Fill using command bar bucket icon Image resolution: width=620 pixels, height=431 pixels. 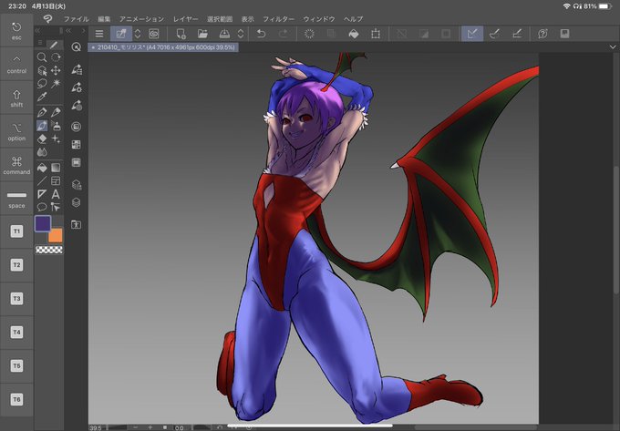pos(354,34)
